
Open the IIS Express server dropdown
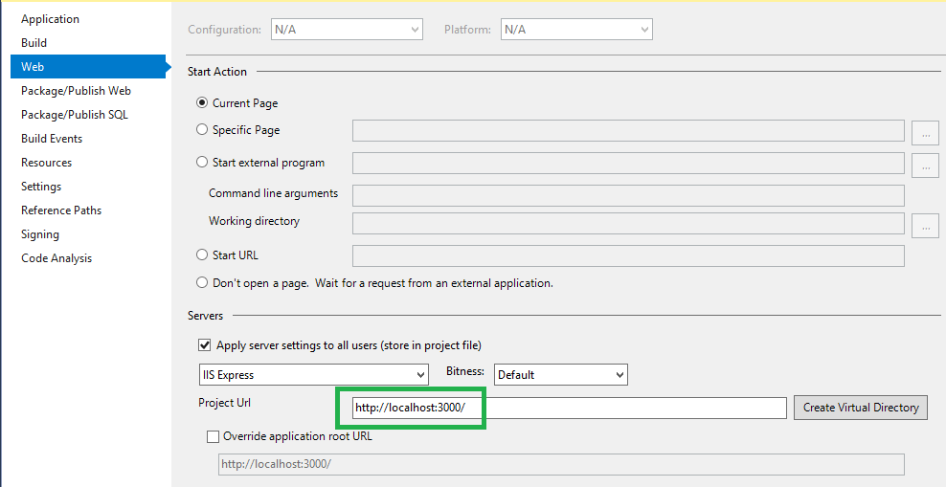(x=314, y=374)
